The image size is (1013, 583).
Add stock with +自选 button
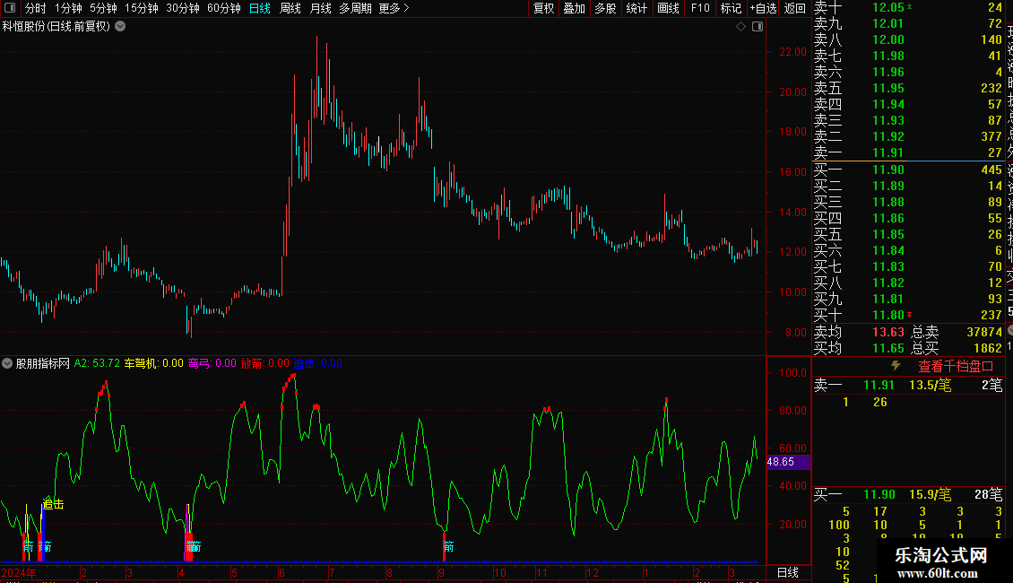pos(763,8)
